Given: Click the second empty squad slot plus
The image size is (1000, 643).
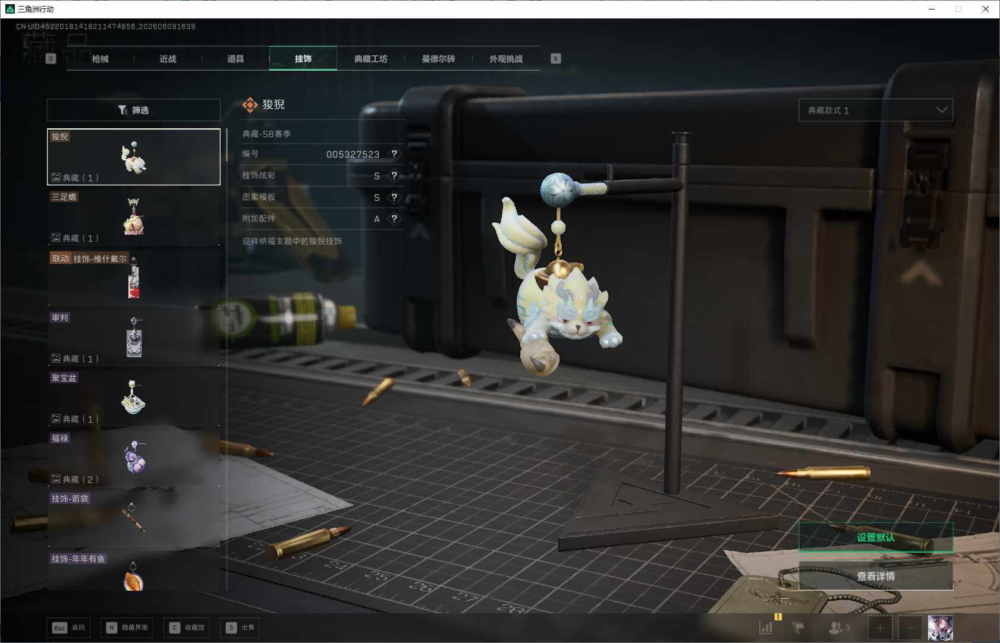Looking at the screenshot, I should [x=910, y=628].
